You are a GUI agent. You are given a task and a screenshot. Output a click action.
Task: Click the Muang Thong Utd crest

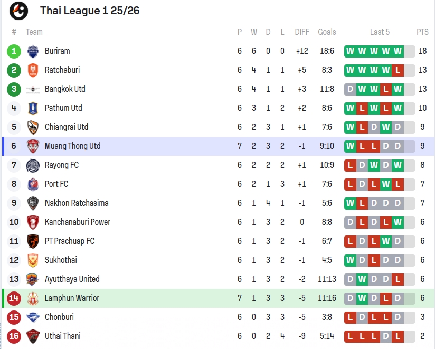click(33, 146)
